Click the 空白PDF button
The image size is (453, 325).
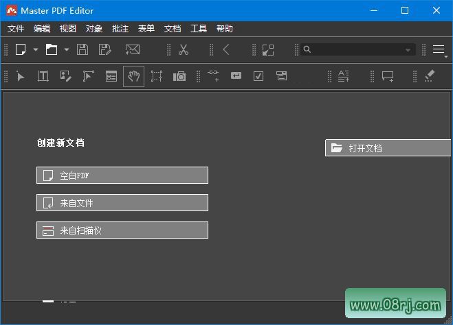click(122, 175)
